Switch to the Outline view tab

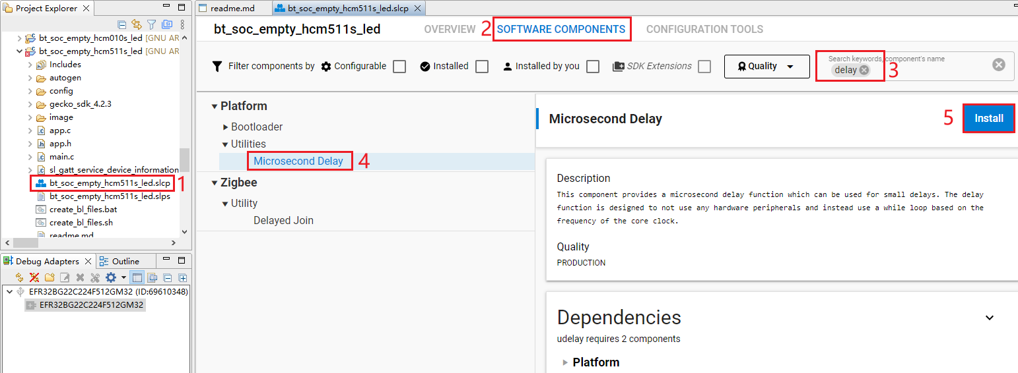click(125, 262)
